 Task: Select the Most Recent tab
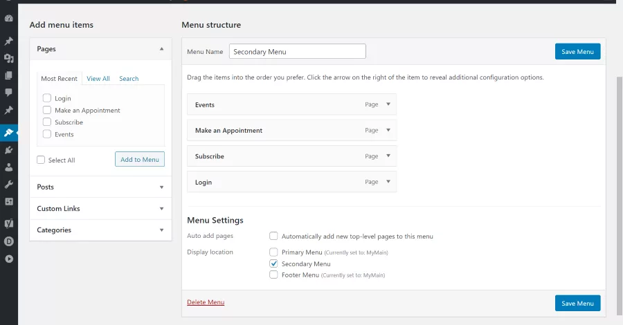click(x=60, y=79)
